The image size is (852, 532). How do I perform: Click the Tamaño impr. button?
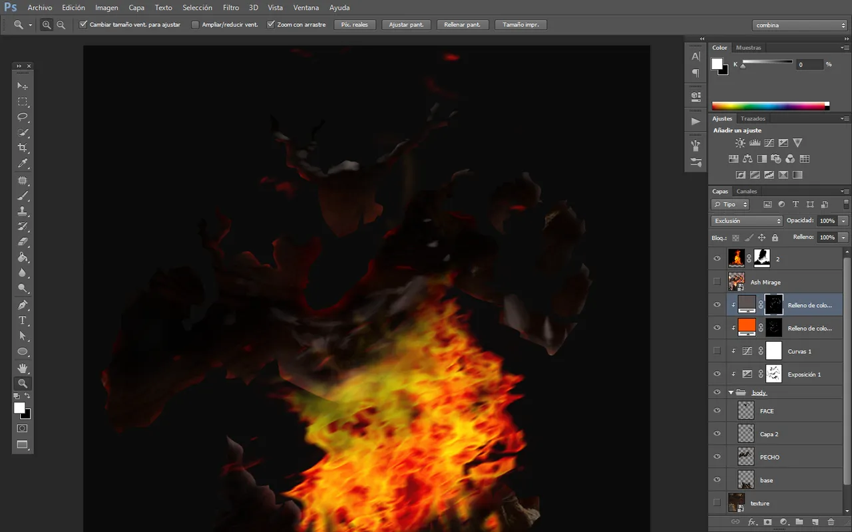(521, 25)
